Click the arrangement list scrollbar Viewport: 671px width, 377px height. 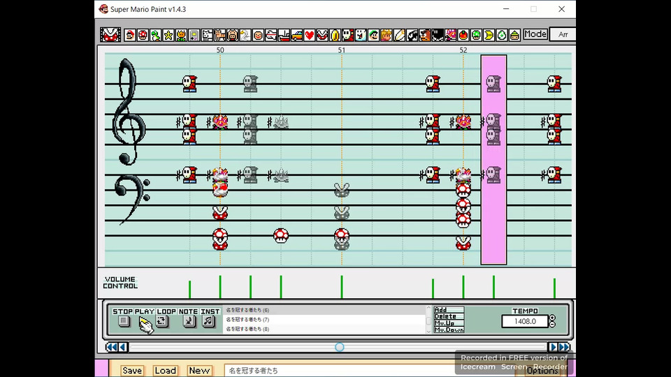[428, 319]
